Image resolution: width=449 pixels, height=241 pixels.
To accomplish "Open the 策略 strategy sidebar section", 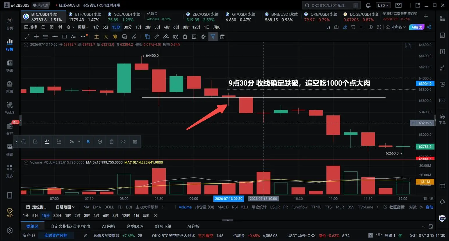I will pyautogui.click(x=10, y=87).
